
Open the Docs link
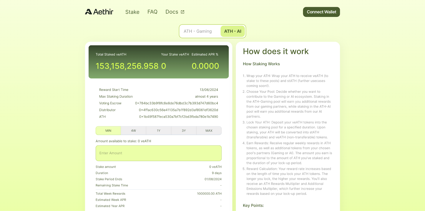click(172, 12)
